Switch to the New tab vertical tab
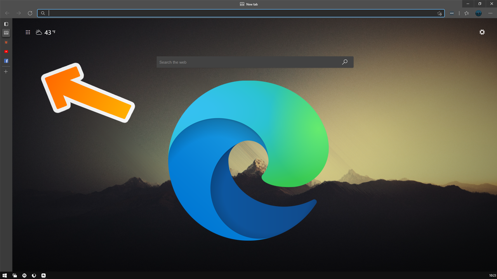497x279 pixels. click(6, 33)
